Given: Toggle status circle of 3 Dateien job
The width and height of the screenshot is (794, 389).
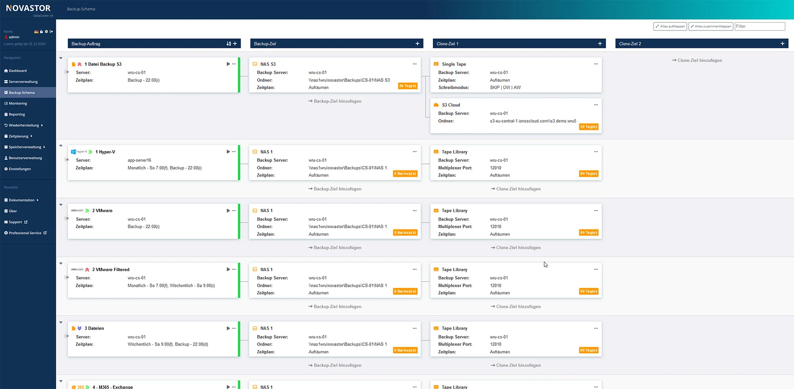Looking at the screenshot, I should click(67, 336).
